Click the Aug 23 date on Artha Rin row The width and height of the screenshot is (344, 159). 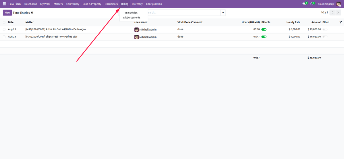12,29
